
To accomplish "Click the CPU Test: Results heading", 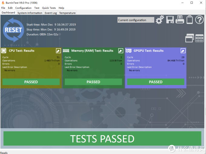I will pyautogui.click(x=22, y=51).
